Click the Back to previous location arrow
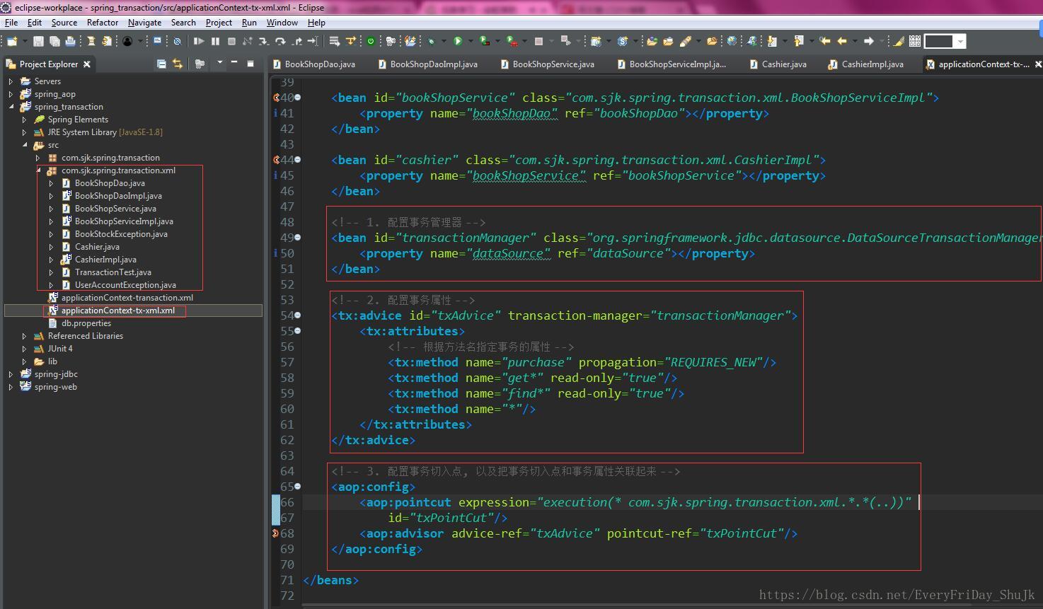This screenshot has height=609, width=1043. click(842, 41)
